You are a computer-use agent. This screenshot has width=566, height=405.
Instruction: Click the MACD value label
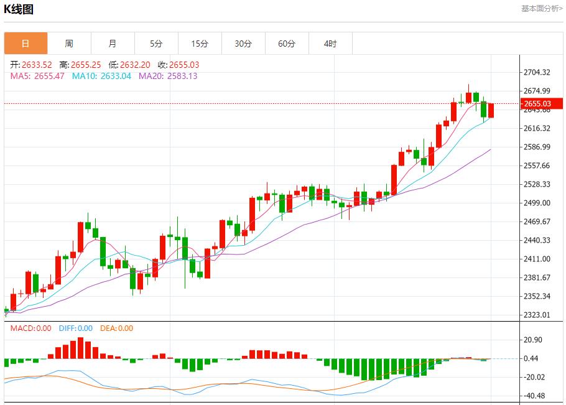click(31, 328)
